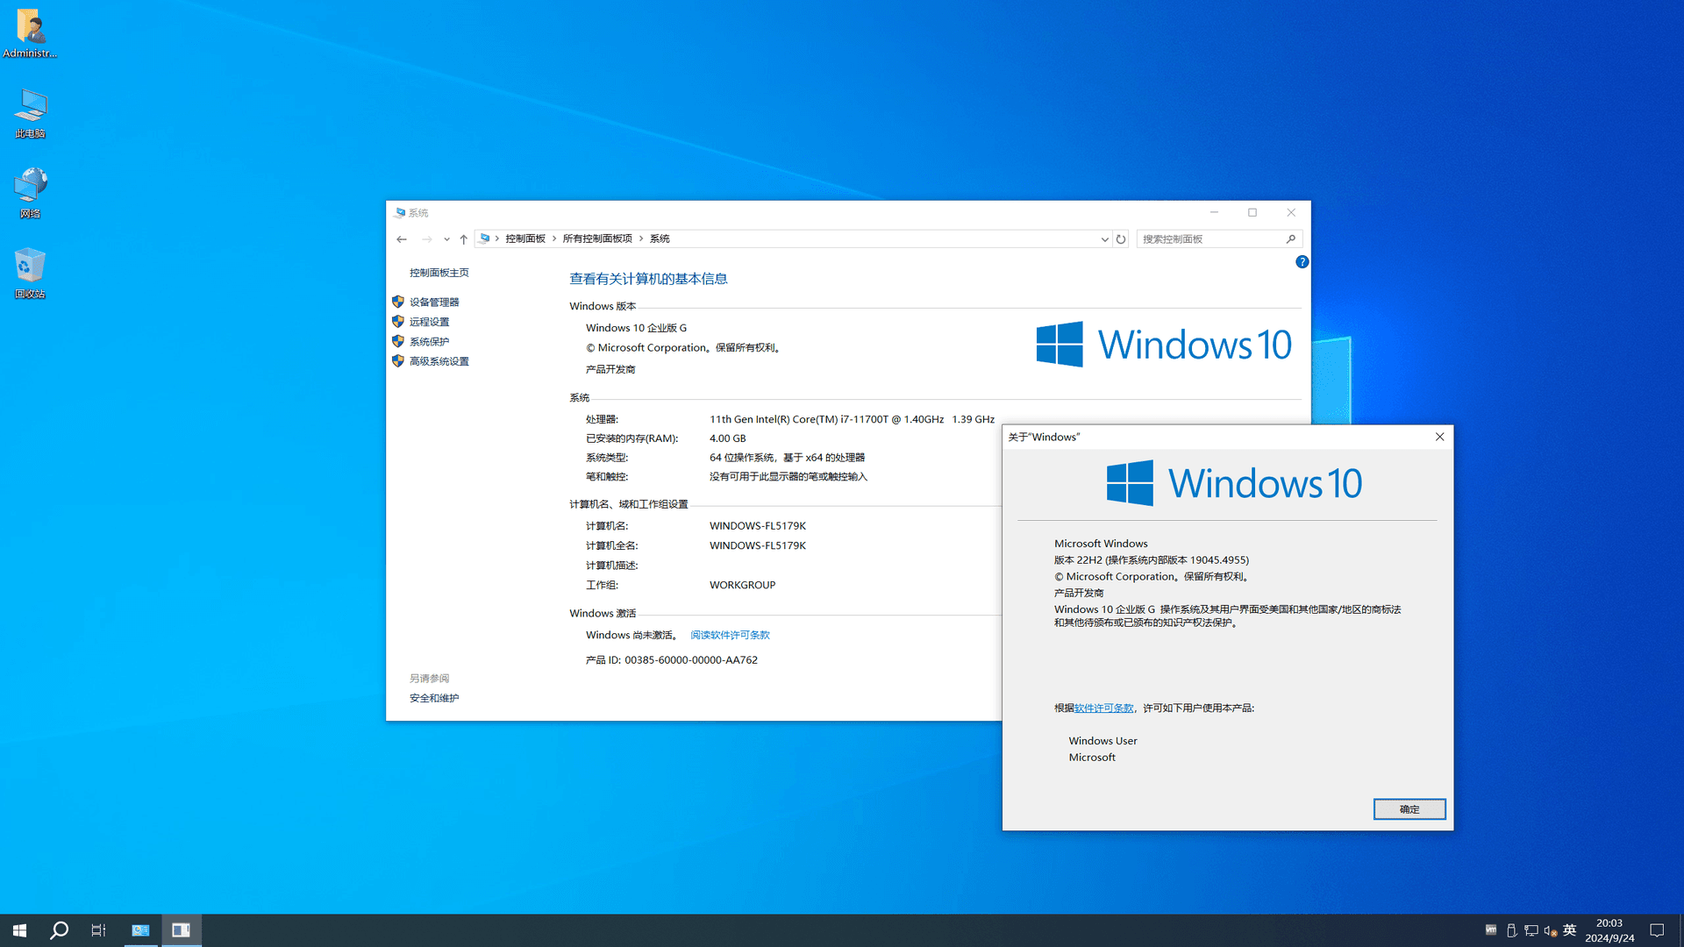Click shield icon beside 高级系统设置

coord(398,361)
